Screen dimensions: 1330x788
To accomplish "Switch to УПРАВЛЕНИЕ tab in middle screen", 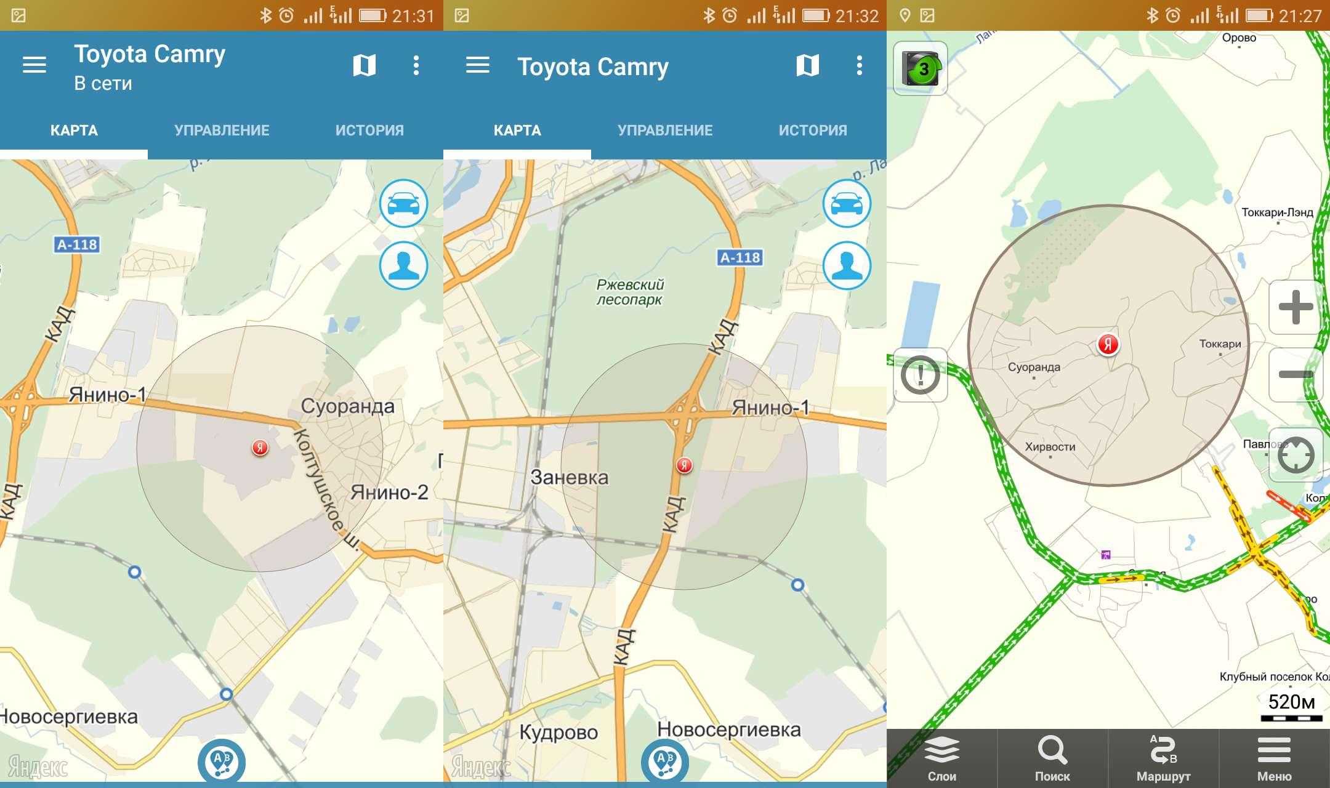I will pyautogui.click(x=665, y=131).
